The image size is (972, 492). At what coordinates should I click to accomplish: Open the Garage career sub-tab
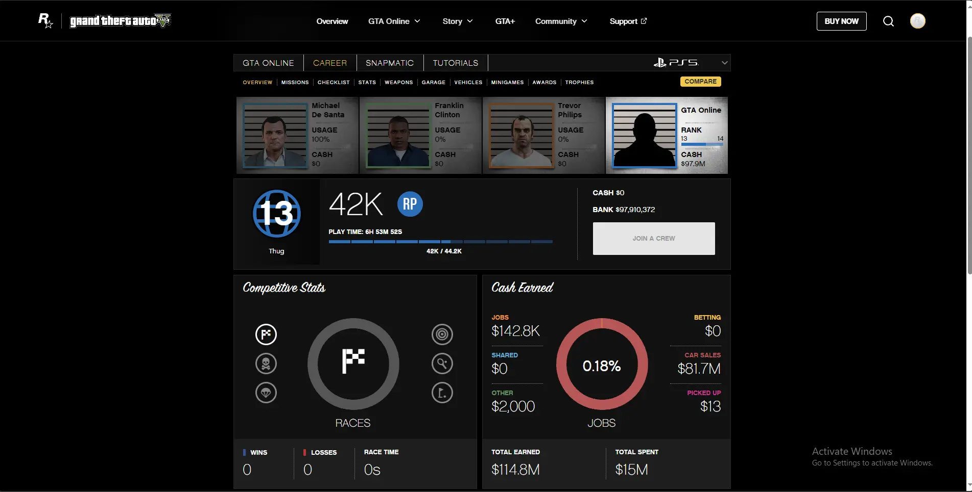pos(433,82)
